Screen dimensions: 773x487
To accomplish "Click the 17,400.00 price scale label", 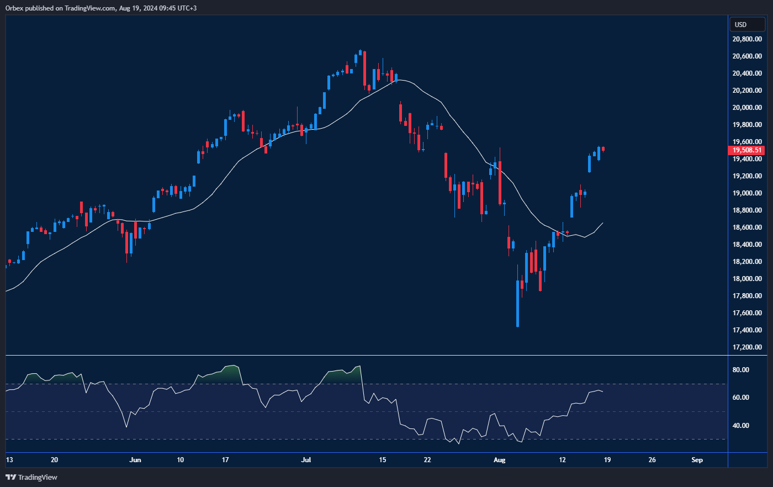I will (x=747, y=330).
